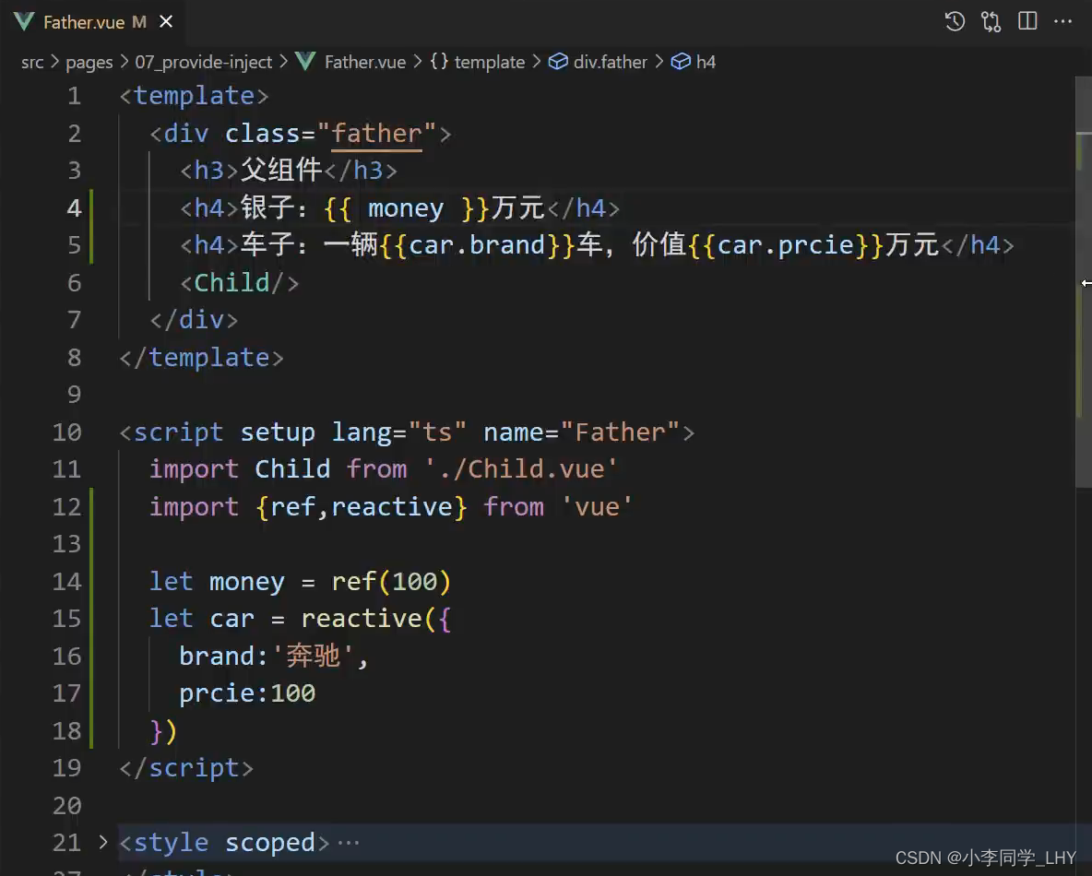Open the 07_provide-inject breadcrumb dropdown

click(x=204, y=62)
